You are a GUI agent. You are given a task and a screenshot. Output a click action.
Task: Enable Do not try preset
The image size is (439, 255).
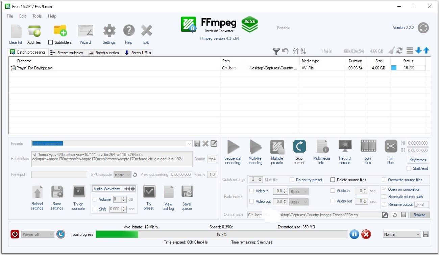(292, 180)
